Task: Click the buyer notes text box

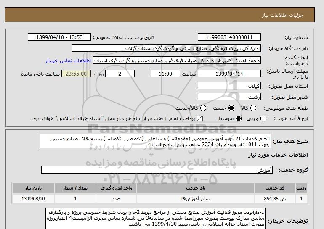Action: coord(155,218)
